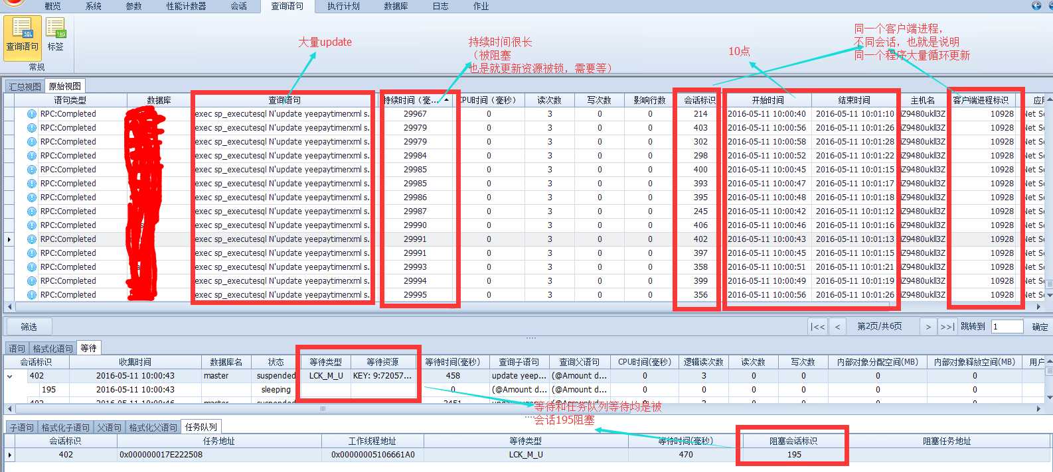Click the 跳转到 page number field
The height and width of the screenshot is (472, 1053).
click(x=1007, y=327)
